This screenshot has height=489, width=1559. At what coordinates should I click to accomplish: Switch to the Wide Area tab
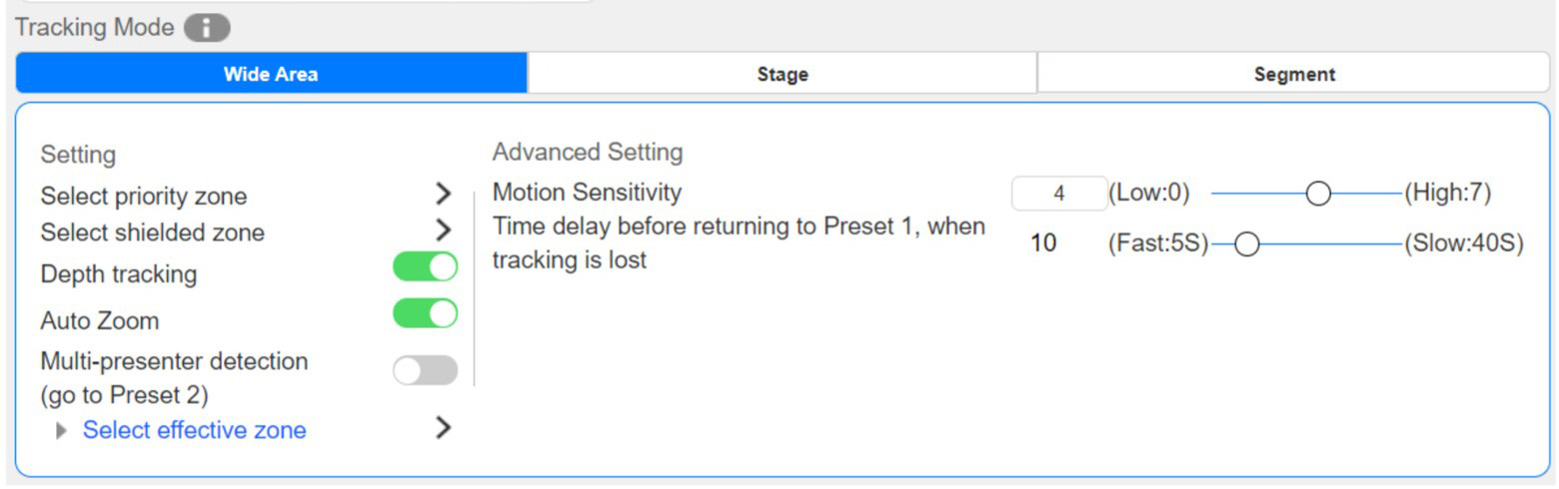point(271,74)
